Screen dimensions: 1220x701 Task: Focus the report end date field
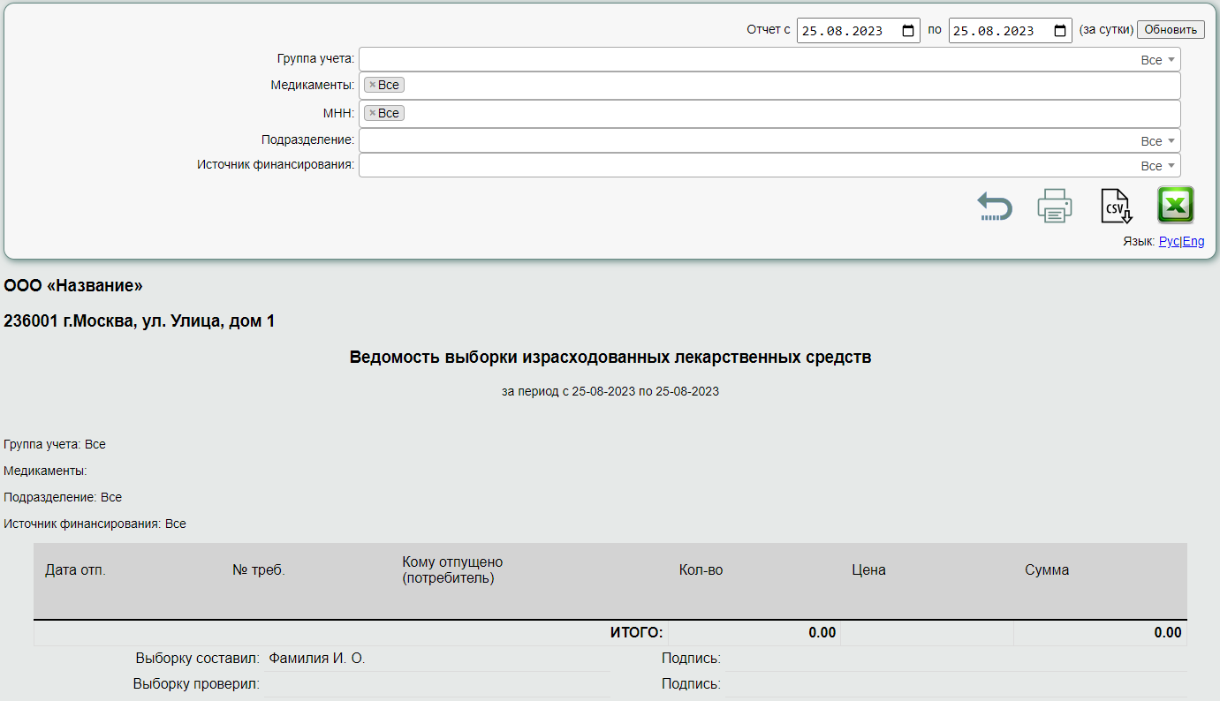(x=996, y=31)
